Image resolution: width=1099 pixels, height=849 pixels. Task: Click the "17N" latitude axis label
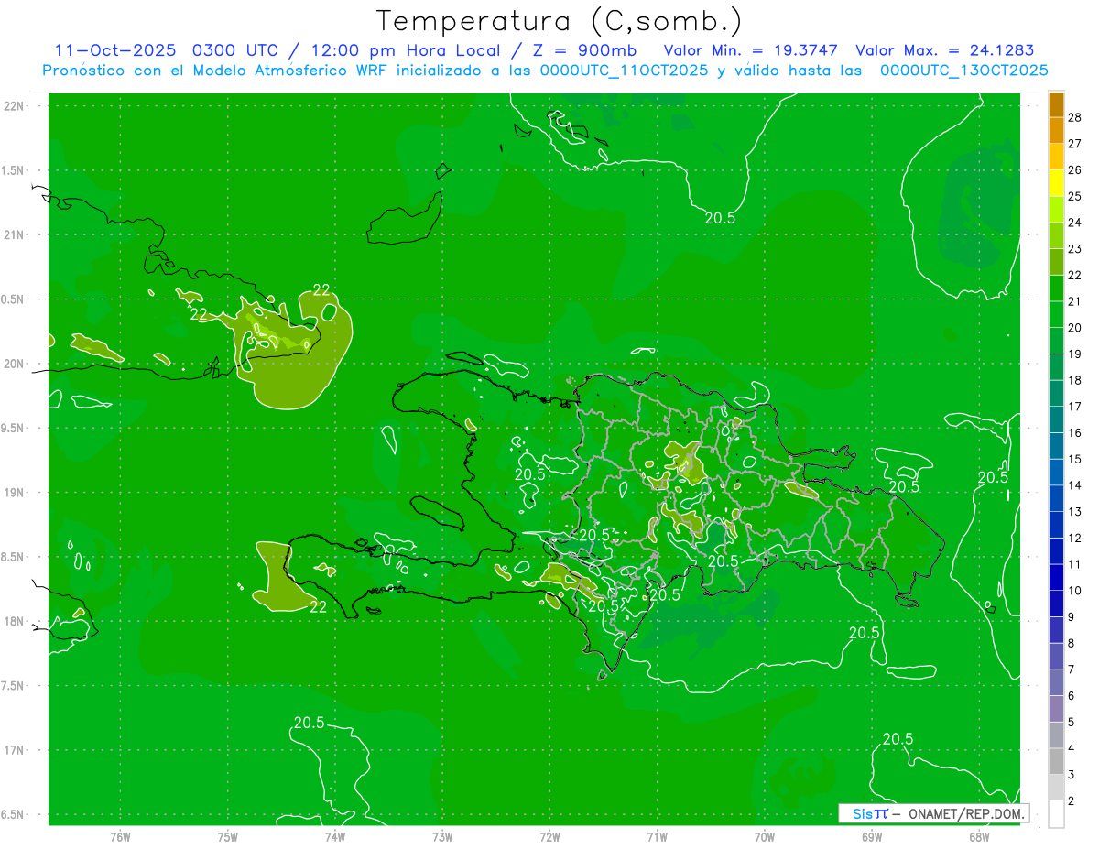pyautogui.click(x=15, y=750)
